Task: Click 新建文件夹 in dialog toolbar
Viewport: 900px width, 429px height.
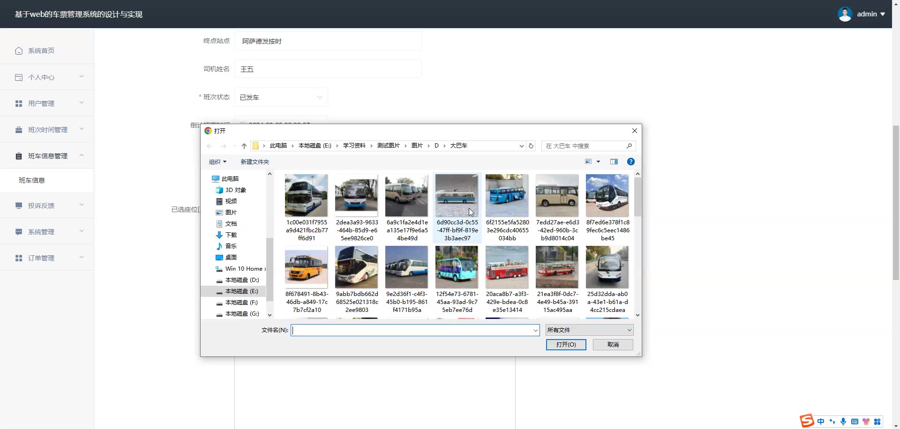Action: [x=255, y=162]
